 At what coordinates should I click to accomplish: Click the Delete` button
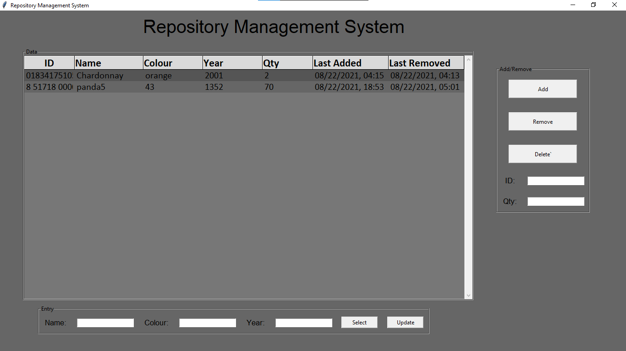click(x=542, y=154)
